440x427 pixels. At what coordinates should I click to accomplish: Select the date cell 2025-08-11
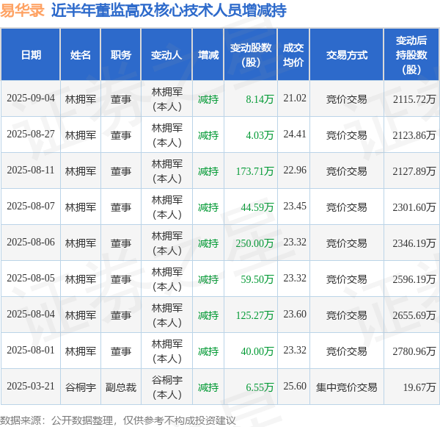pyautogui.click(x=31, y=171)
